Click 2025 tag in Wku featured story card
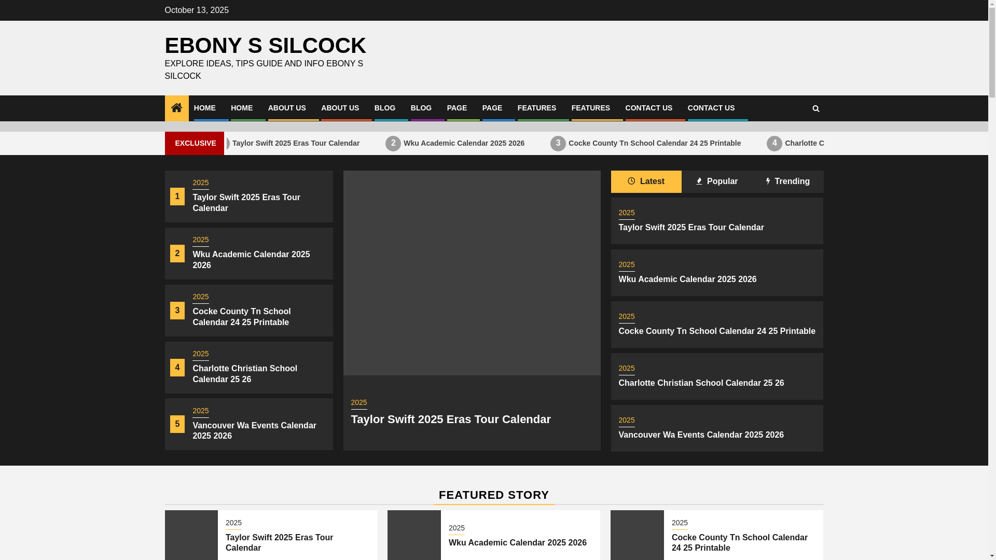The image size is (996, 560). click(457, 528)
